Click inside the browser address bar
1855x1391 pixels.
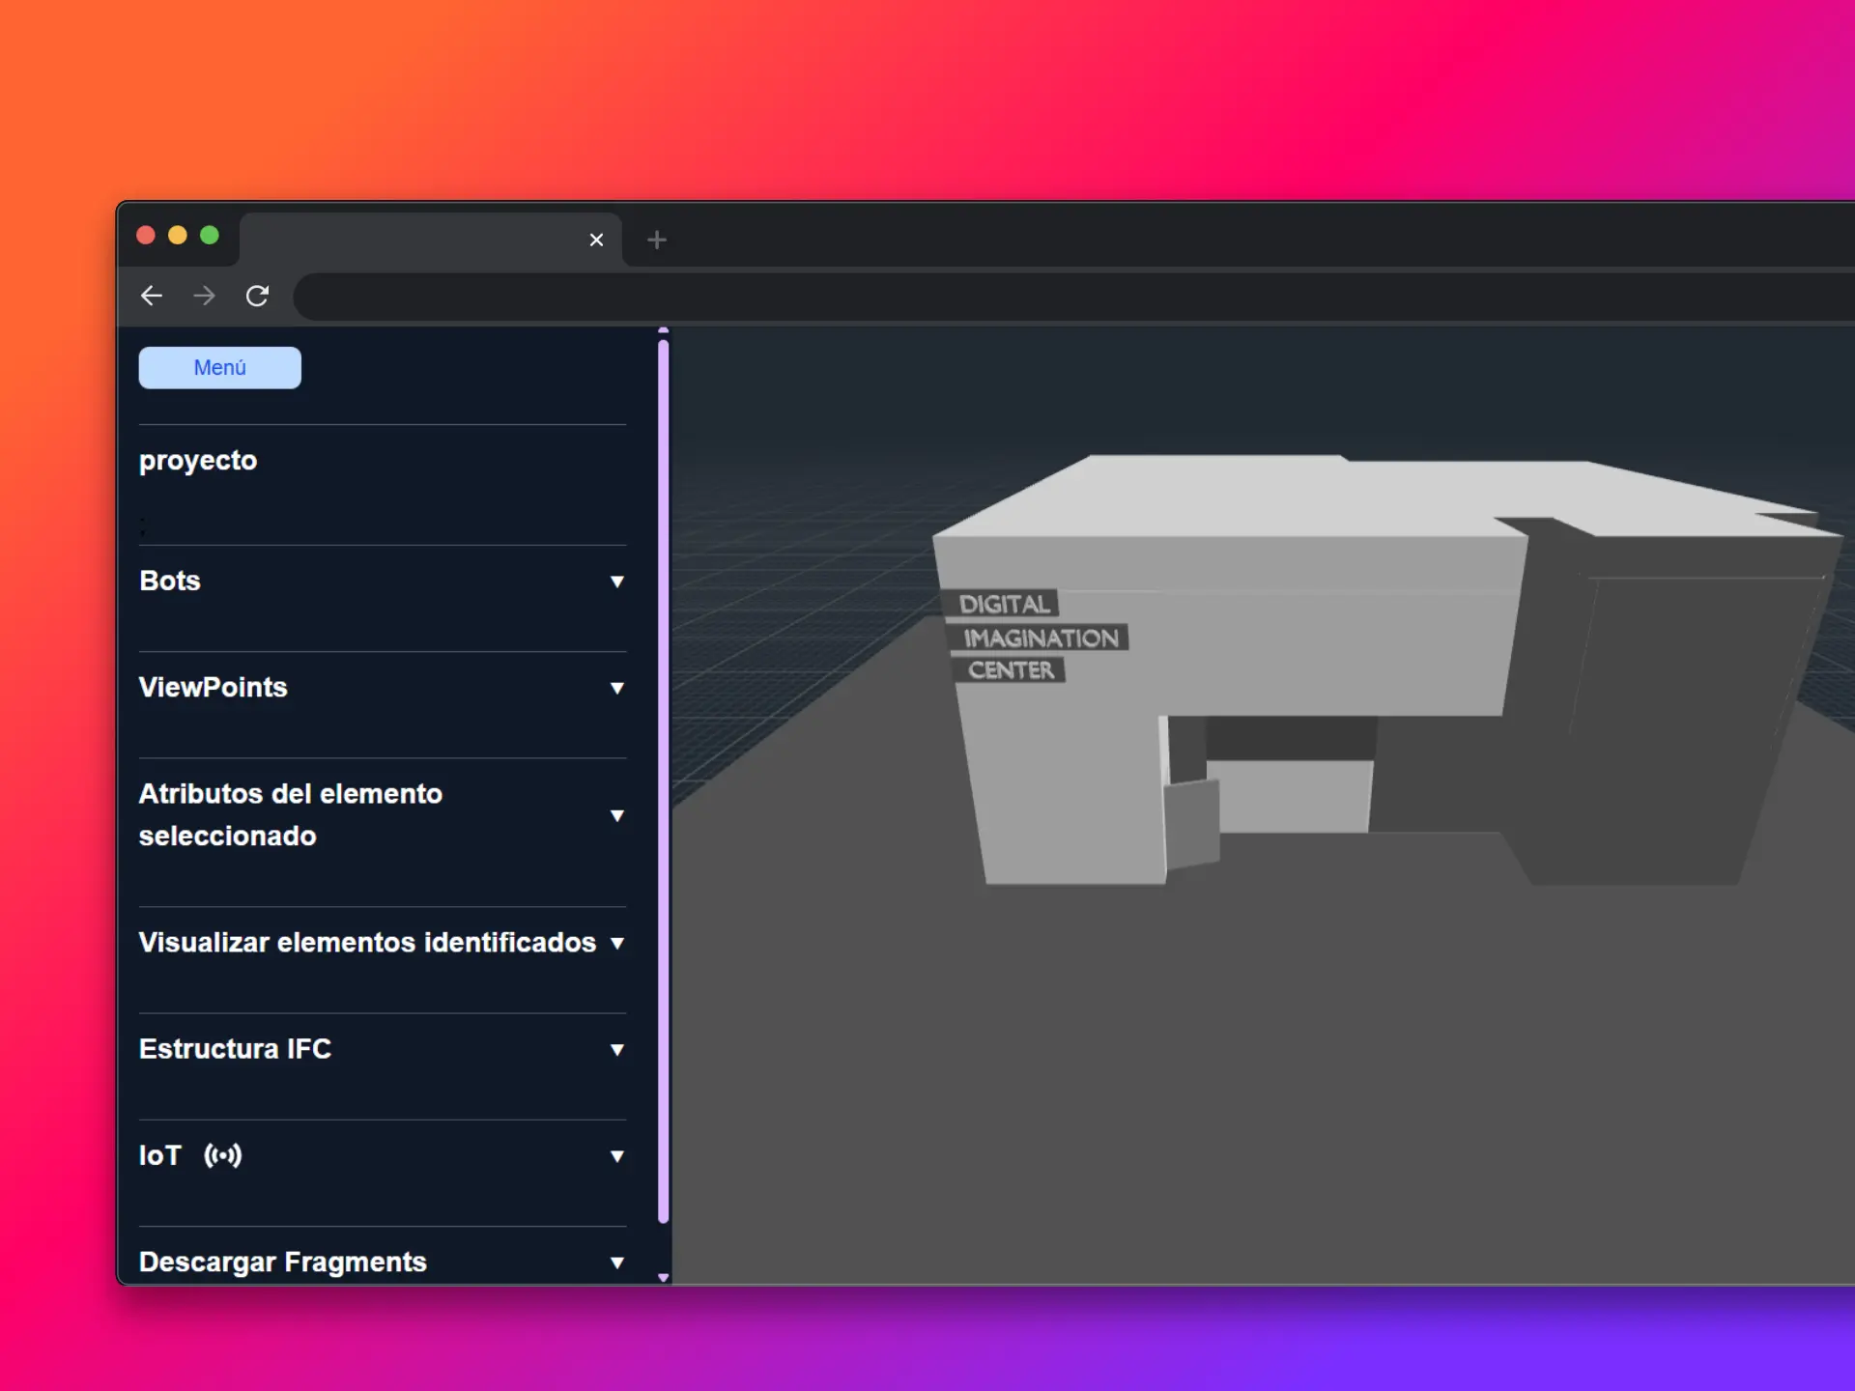click(870, 298)
